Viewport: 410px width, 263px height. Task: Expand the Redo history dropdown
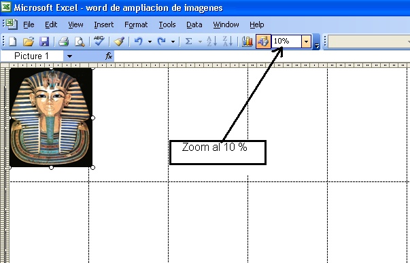click(x=173, y=41)
